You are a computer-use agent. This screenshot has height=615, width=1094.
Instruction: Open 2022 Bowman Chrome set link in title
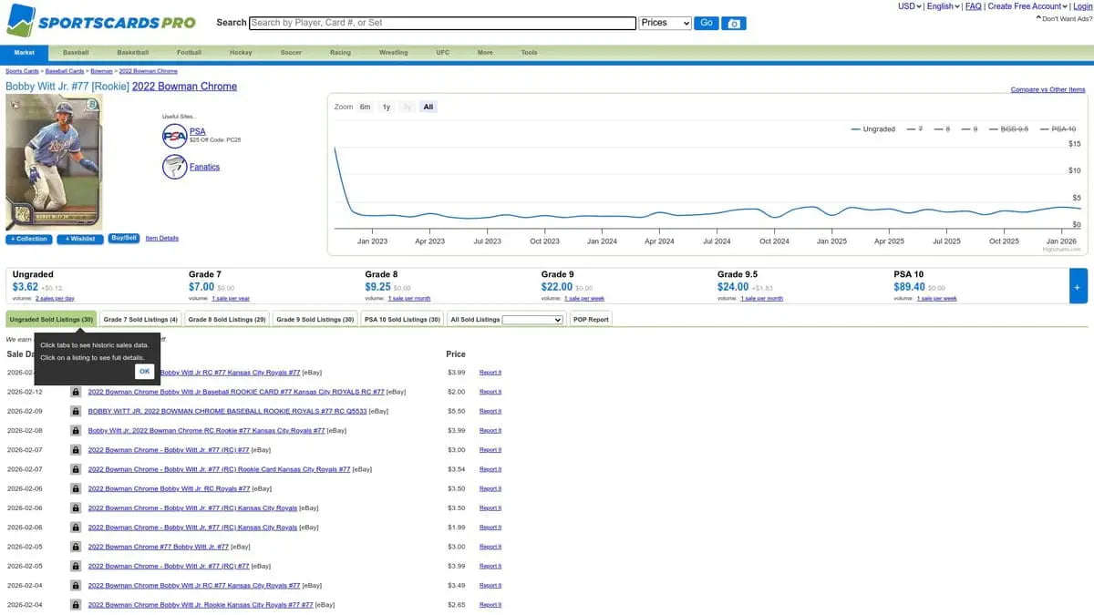tap(184, 87)
